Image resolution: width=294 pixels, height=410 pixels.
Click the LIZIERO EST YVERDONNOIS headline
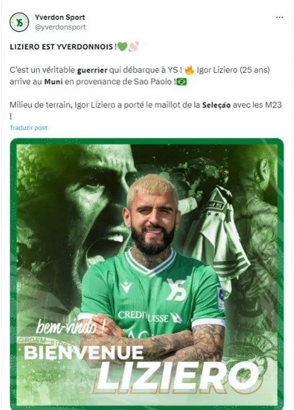tap(63, 47)
